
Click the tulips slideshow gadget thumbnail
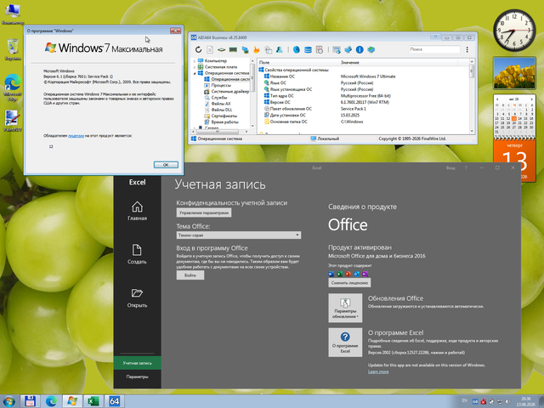coord(514,73)
